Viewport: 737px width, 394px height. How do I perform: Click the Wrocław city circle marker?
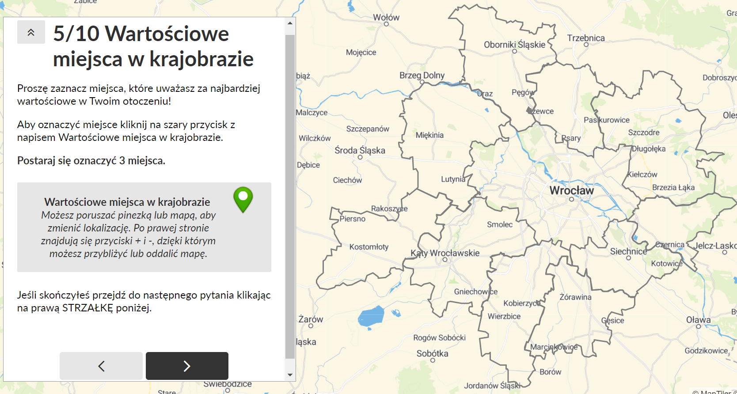(571, 199)
